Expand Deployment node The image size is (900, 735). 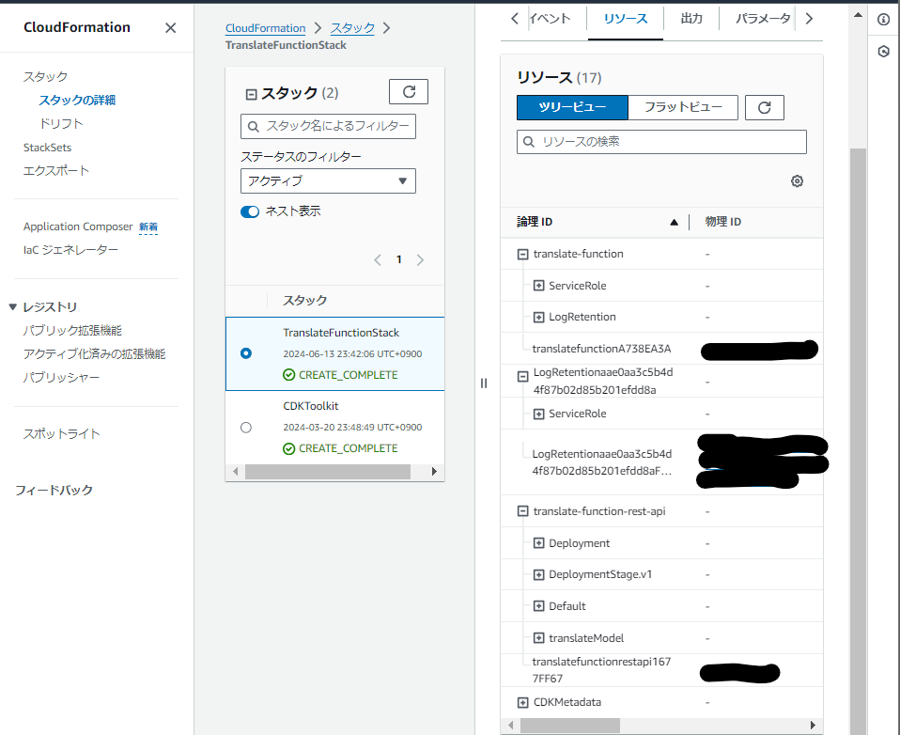coord(538,543)
